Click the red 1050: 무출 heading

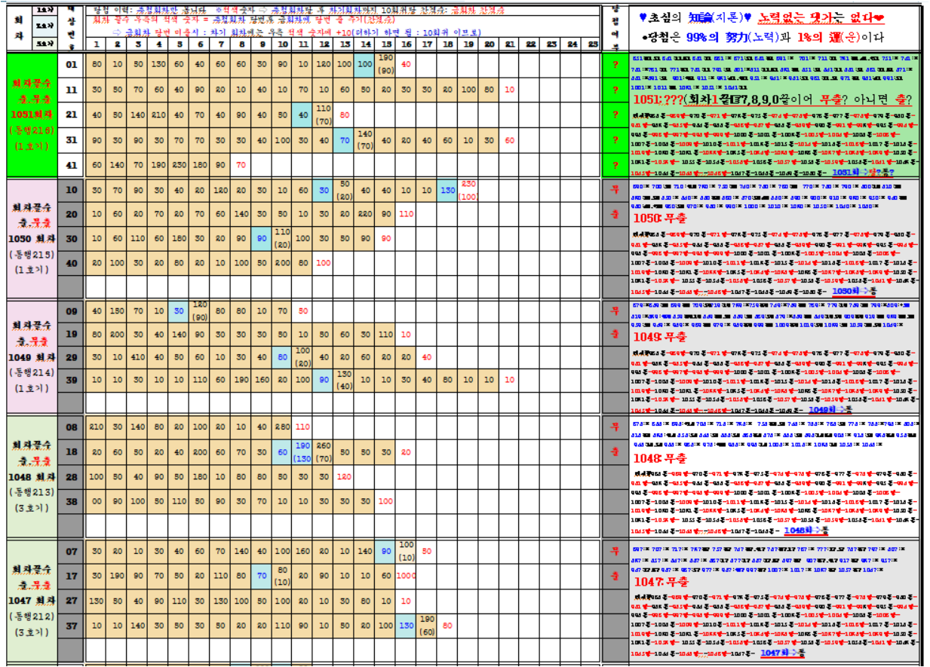pyautogui.click(x=661, y=219)
